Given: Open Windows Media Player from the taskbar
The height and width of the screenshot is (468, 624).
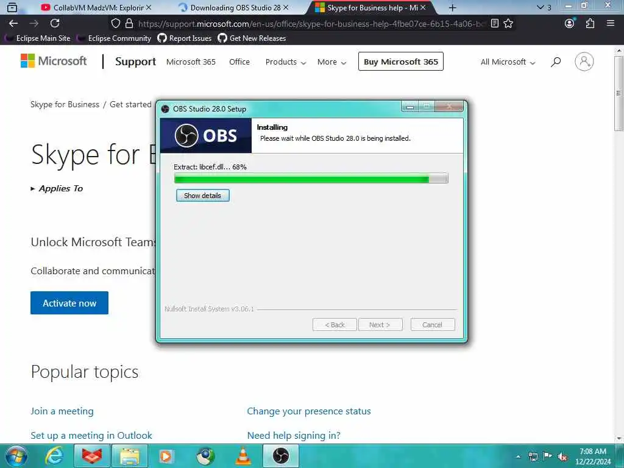Looking at the screenshot, I should coord(166,456).
